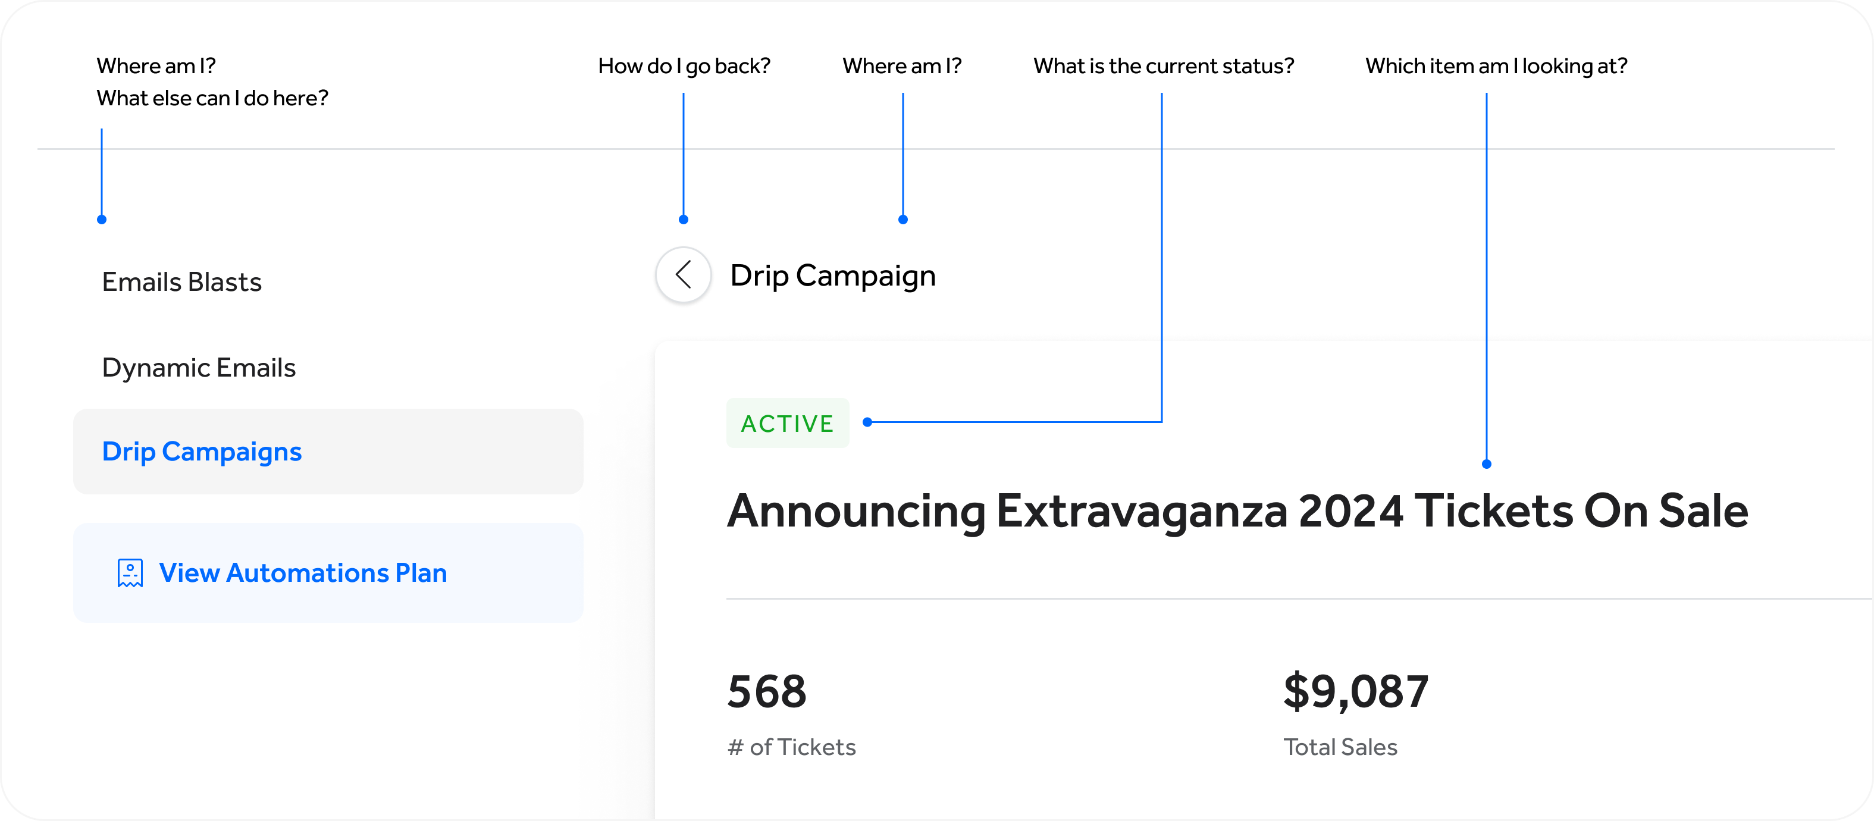
Task: Click 'Which item am I looking at?' text
Action: click(x=1496, y=66)
